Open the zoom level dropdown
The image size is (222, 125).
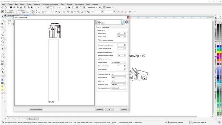tap(66, 7)
